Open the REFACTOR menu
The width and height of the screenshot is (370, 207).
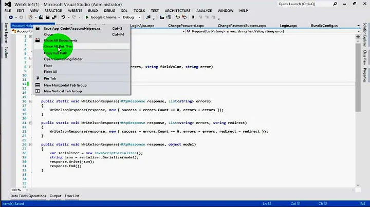click(53, 11)
